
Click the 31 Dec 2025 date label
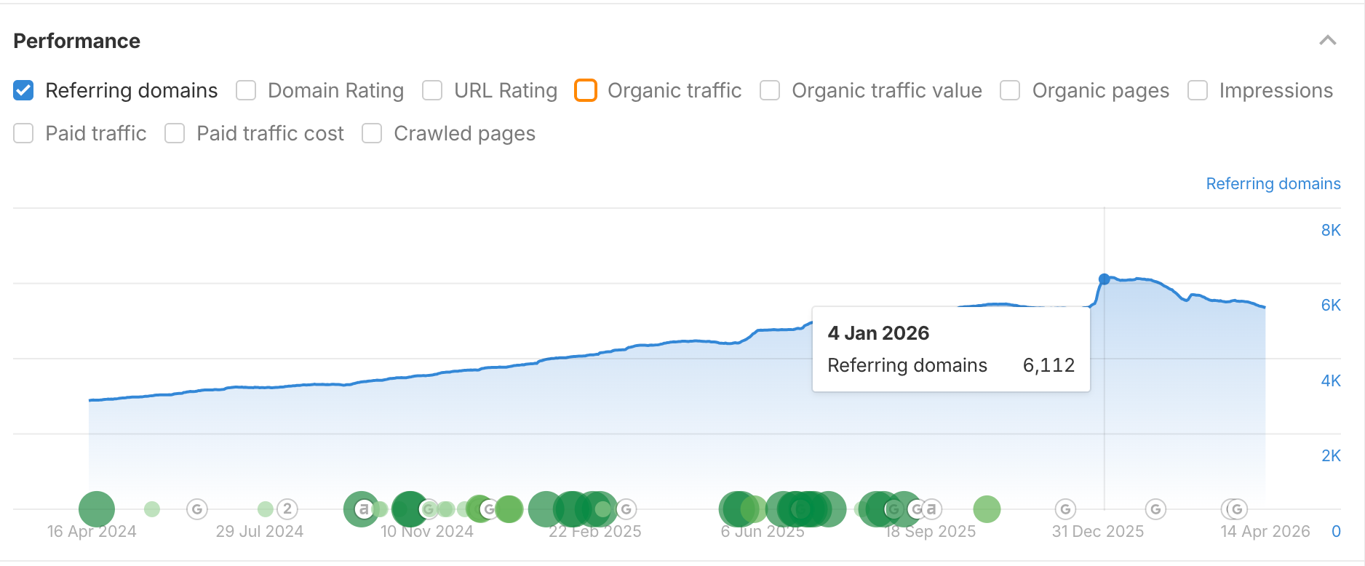pyautogui.click(x=1098, y=532)
